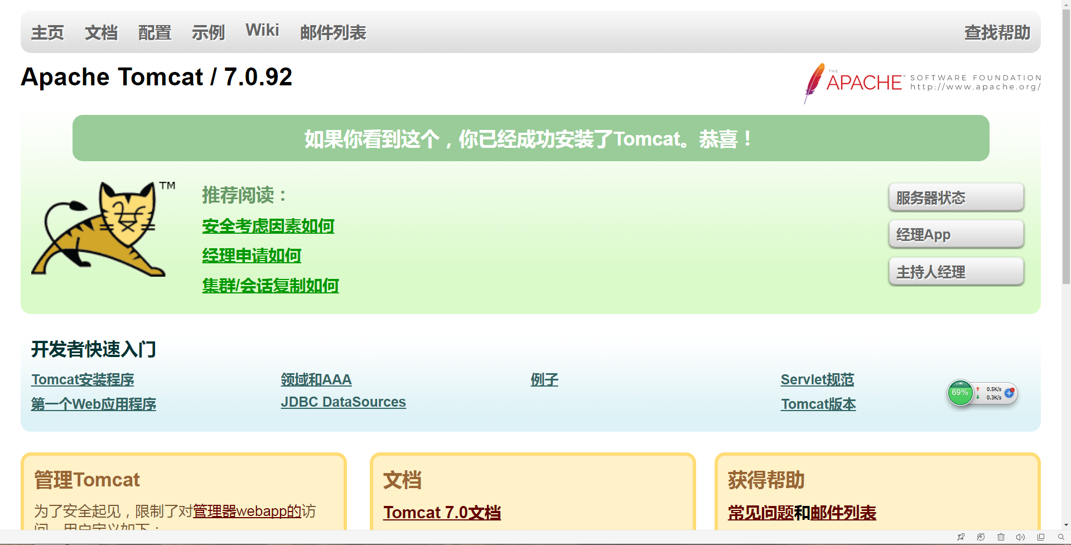Open Wiki in the top navigation
1071x545 pixels.
262,30
